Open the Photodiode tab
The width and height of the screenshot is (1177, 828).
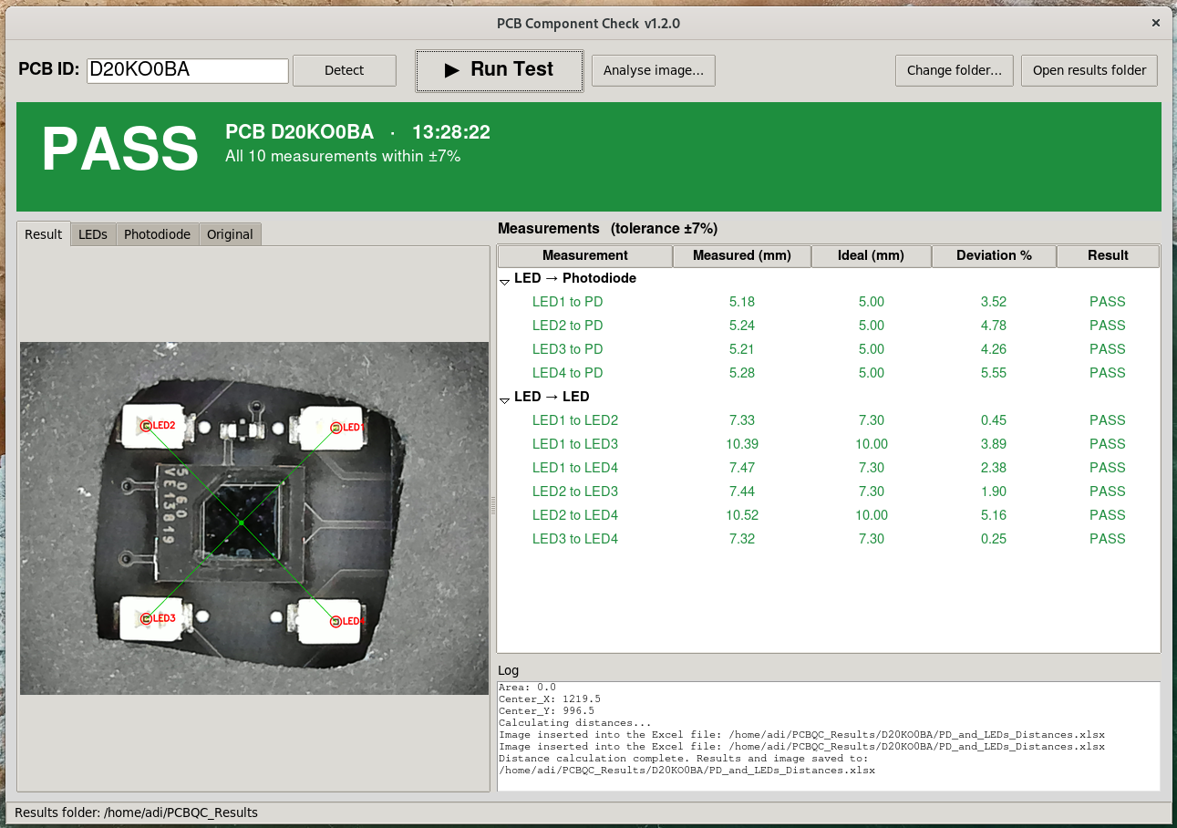coord(157,234)
